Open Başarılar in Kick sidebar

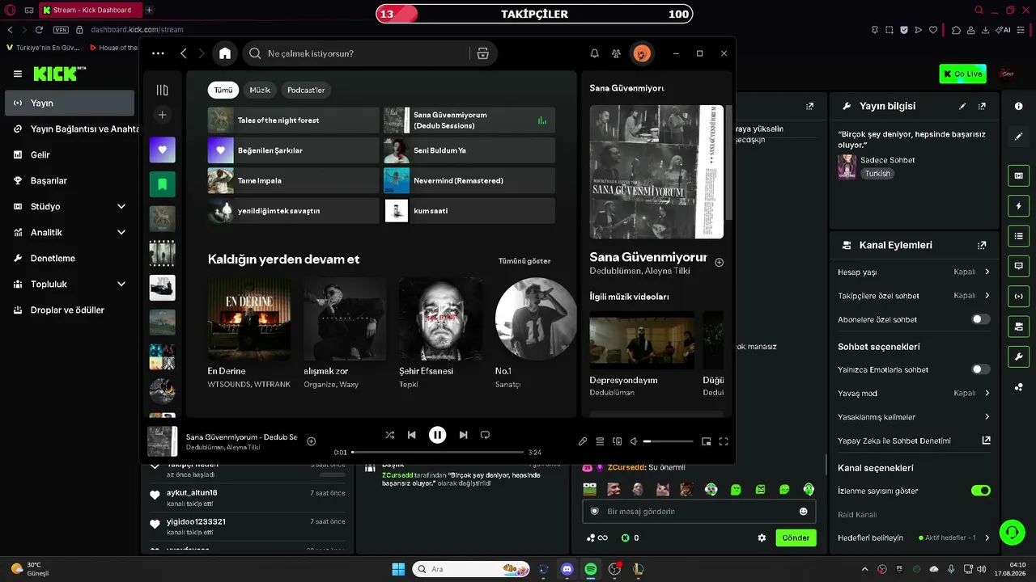pos(70,181)
